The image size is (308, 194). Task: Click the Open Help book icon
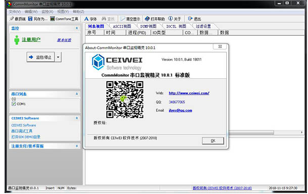click(x=147, y=19)
